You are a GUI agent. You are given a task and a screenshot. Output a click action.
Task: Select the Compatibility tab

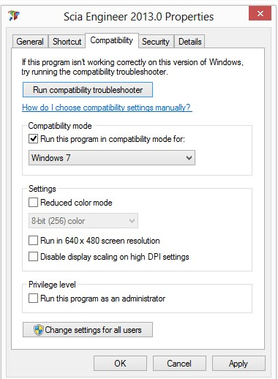pyautogui.click(x=112, y=40)
